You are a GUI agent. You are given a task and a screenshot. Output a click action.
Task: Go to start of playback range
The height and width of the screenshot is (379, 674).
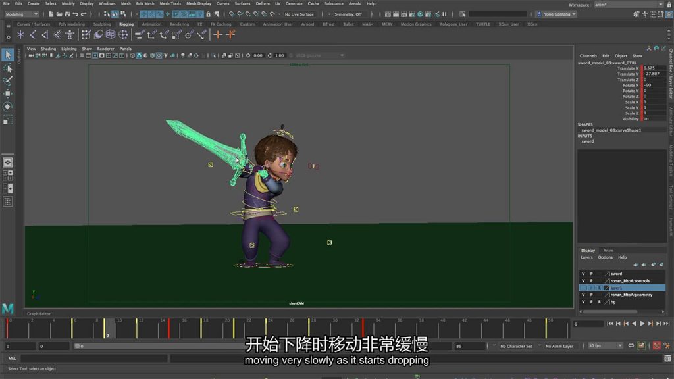tap(610, 324)
